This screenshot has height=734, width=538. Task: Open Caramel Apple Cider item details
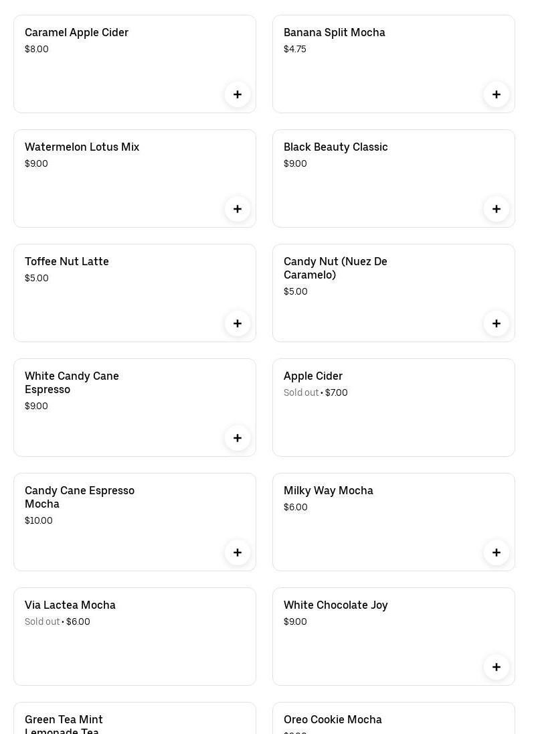tap(76, 33)
